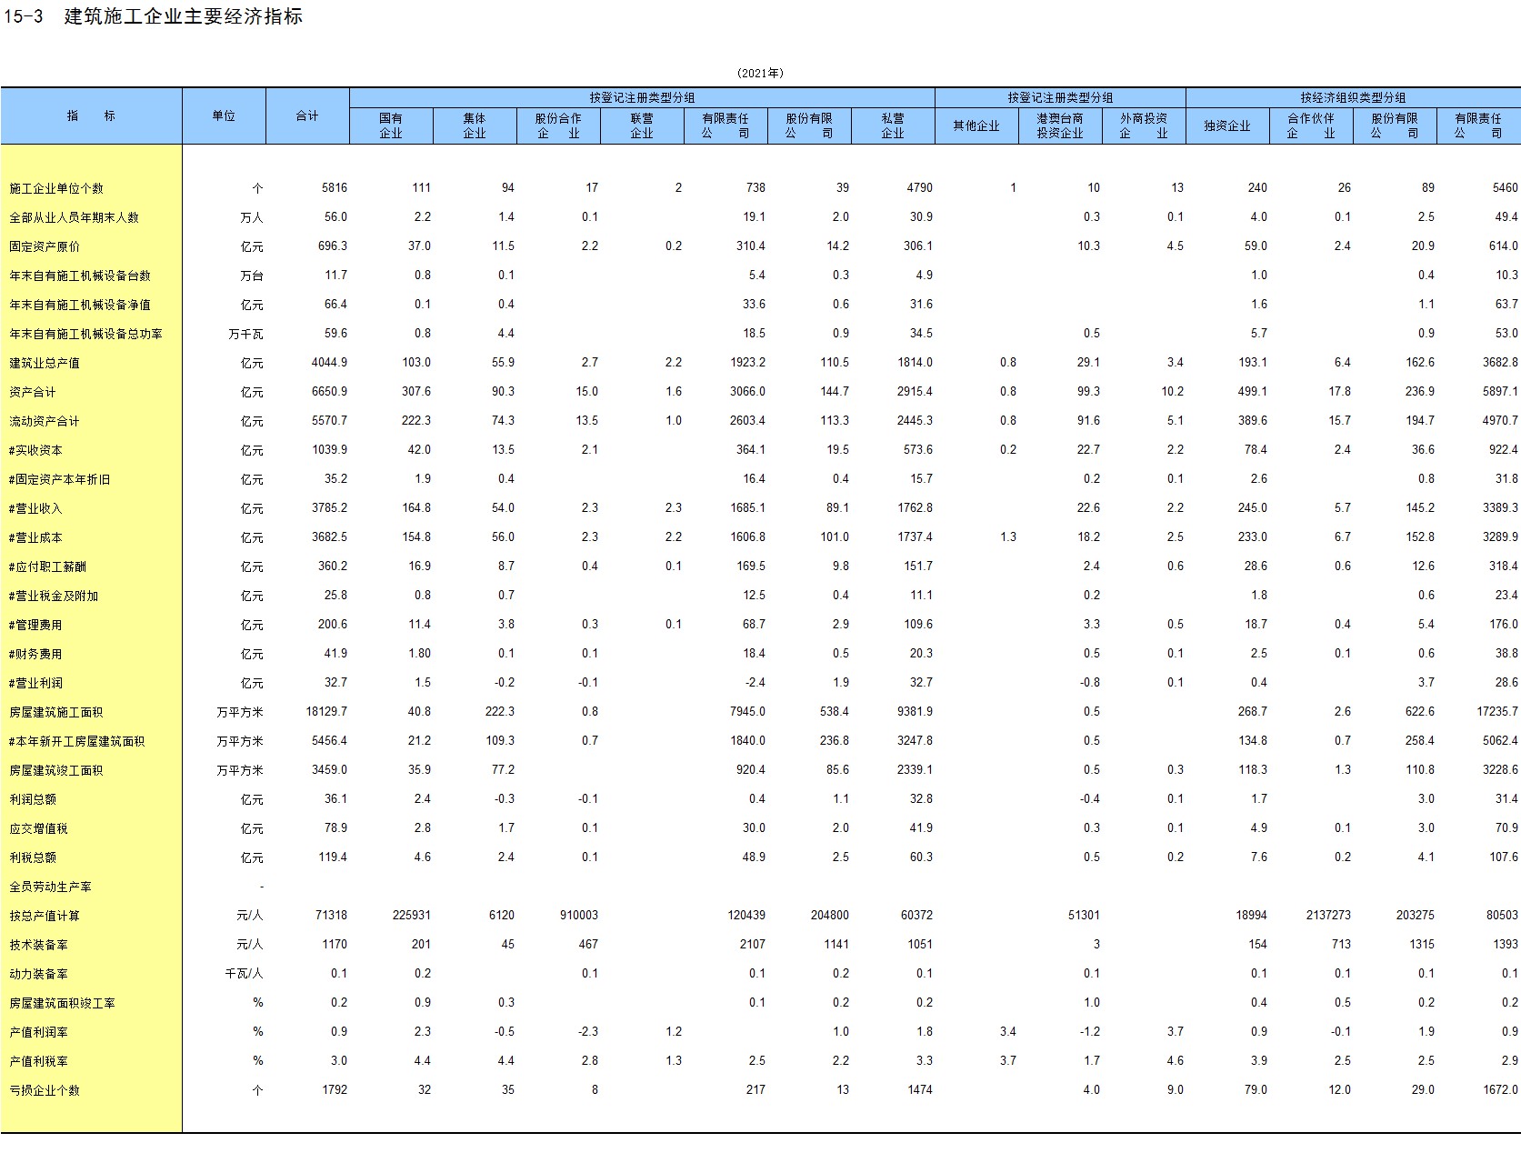Image resolution: width=1521 pixels, height=1163 pixels.
Task: Select the 集体企业 column header
Action: [475, 125]
